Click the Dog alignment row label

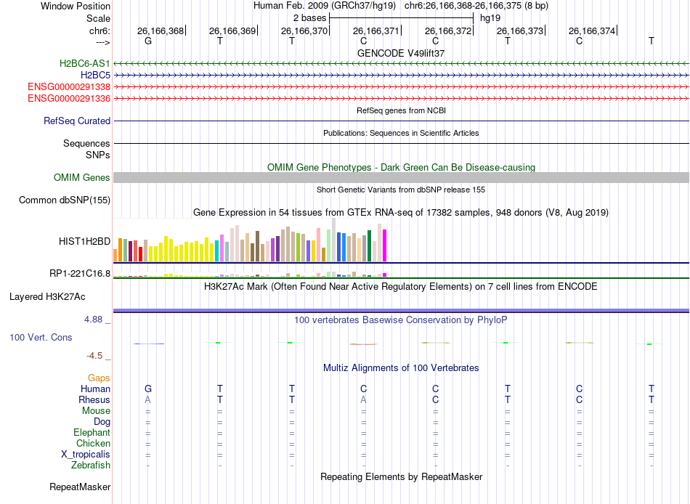[102, 422]
